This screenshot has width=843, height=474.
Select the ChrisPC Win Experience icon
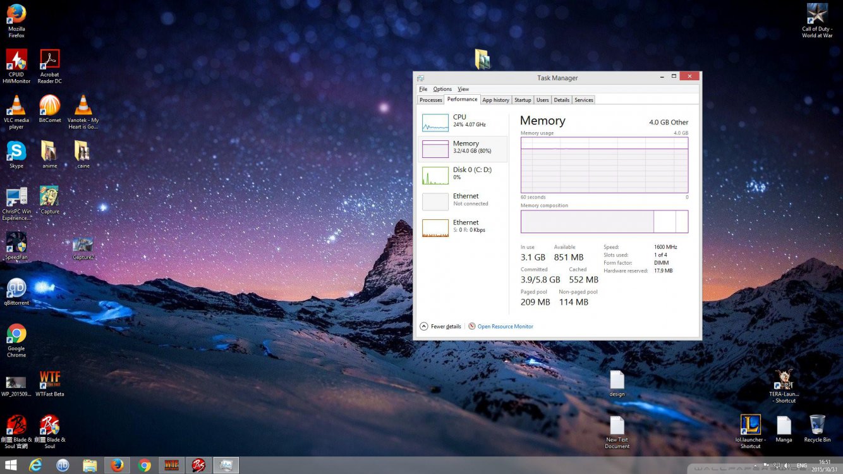[16, 204]
